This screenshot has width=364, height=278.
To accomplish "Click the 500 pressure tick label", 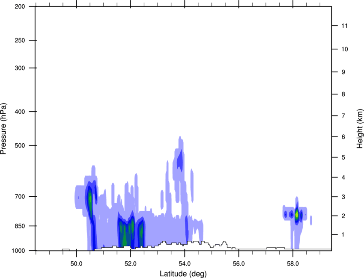I will click(20, 145).
